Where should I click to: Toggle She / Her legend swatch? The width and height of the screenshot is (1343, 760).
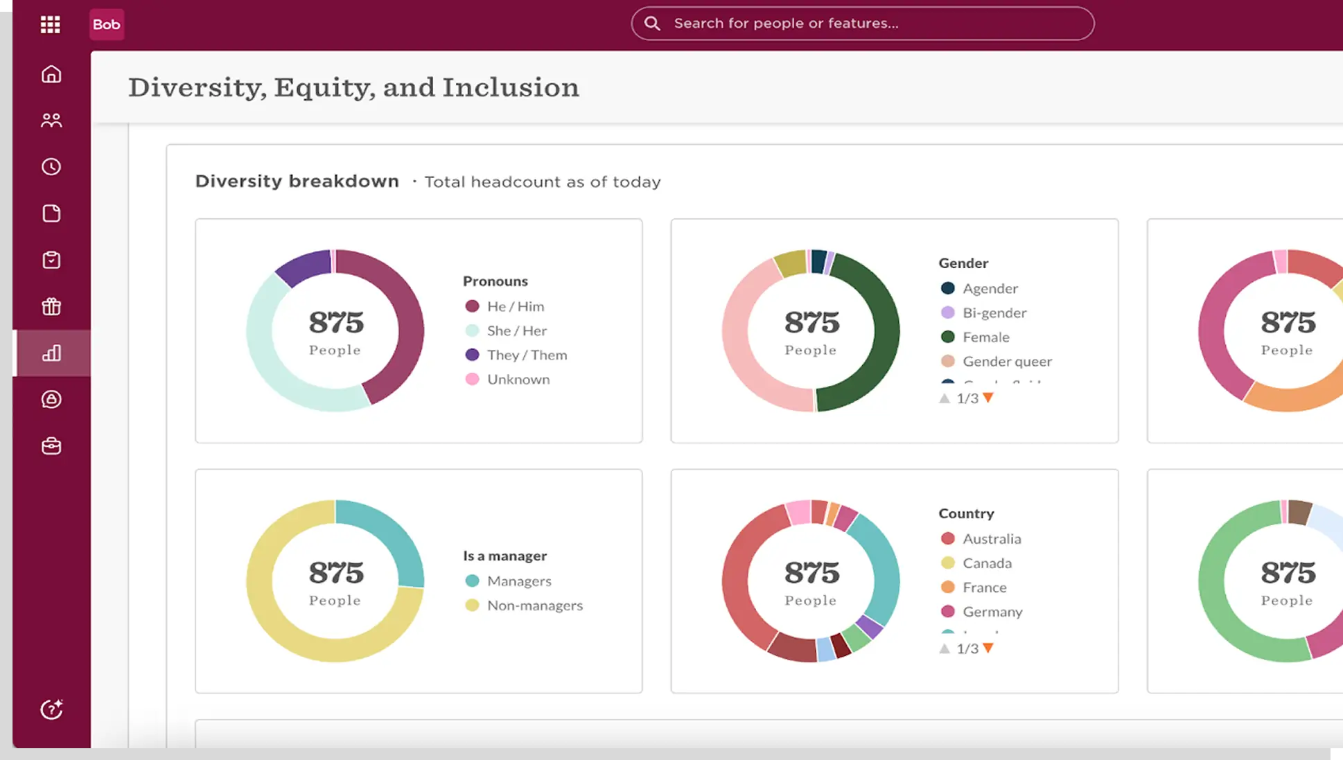(472, 330)
